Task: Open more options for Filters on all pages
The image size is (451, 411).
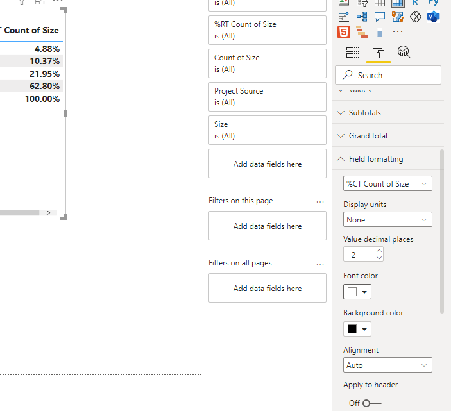Action: click(320, 264)
